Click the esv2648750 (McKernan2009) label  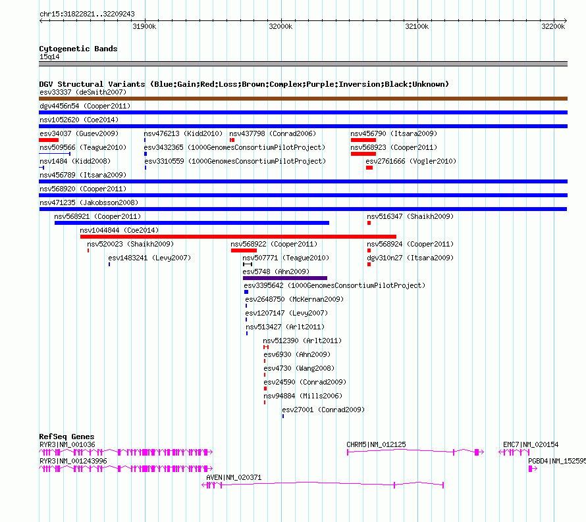pyautogui.click(x=294, y=299)
